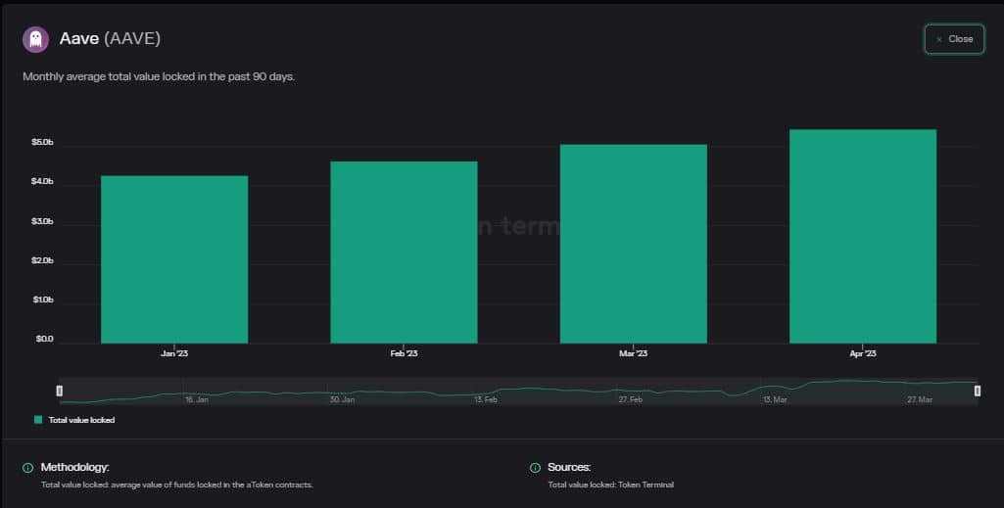Image resolution: width=1004 pixels, height=508 pixels.
Task: Click the 30. Jan label on range navigator
Action: pyautogui.click(x=342, y=399)
